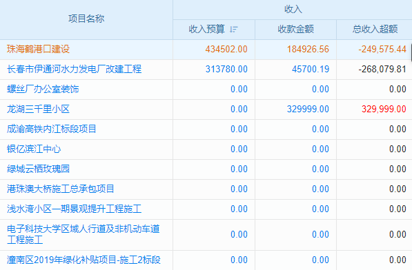
Task: Click 收入预算 0.00 in 港珠澳大桥施工总承包项目 row
Action: (x=239, y=189)
